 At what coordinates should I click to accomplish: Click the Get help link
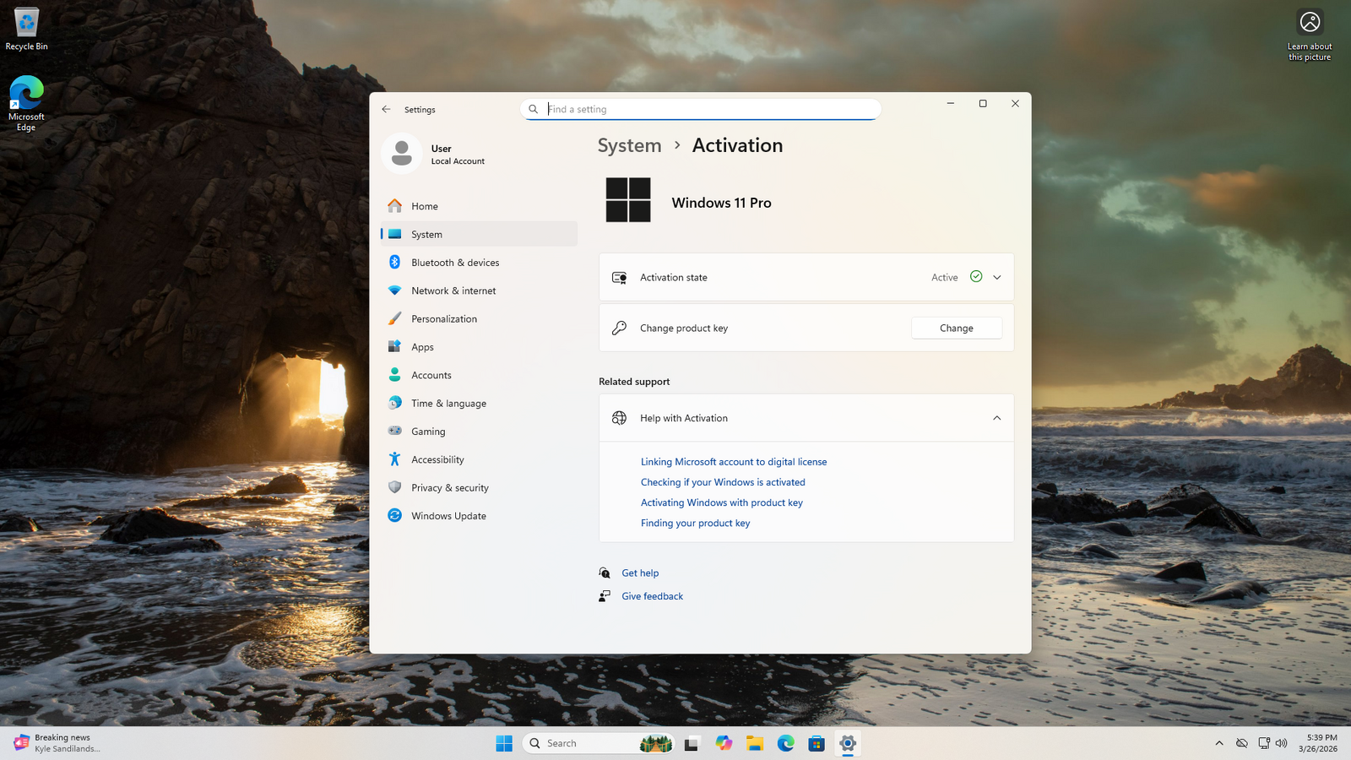(639, 573)
